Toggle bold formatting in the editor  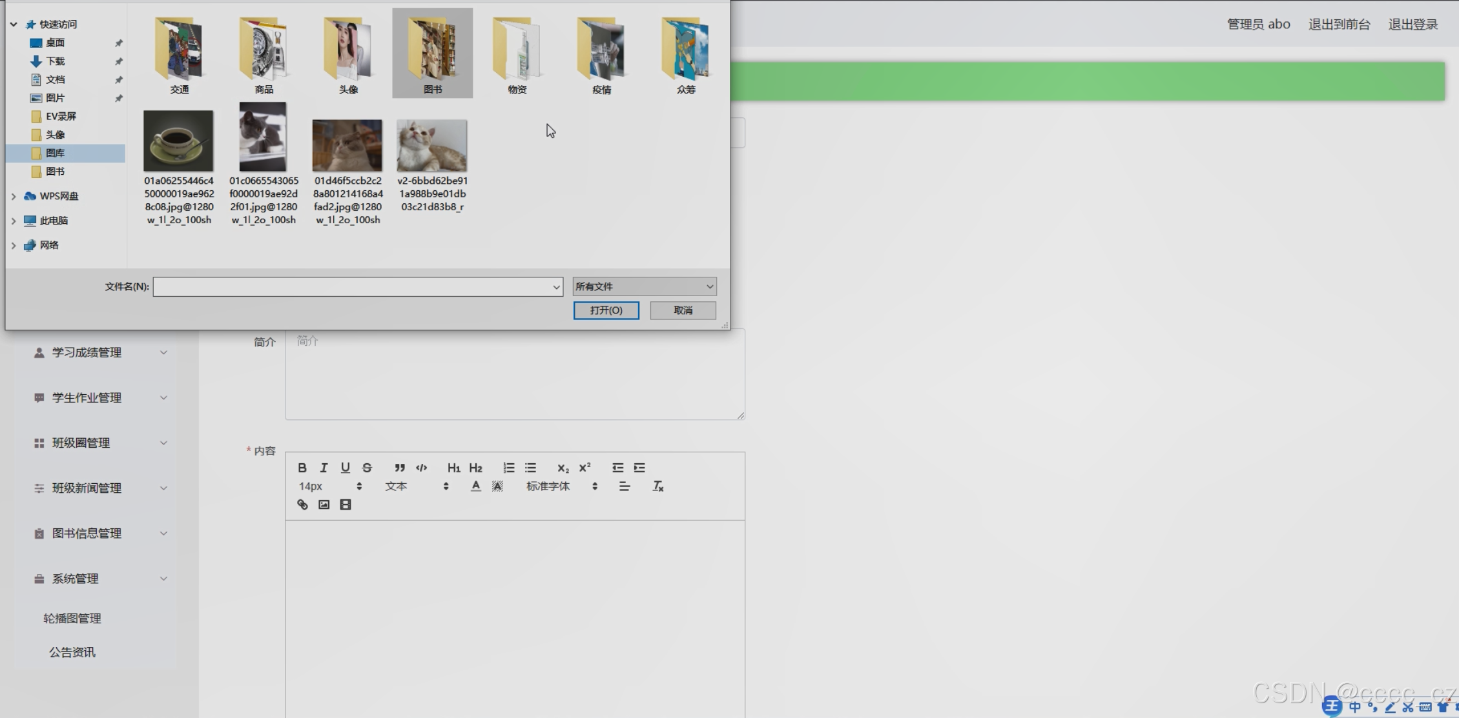[x=302, y=468]
